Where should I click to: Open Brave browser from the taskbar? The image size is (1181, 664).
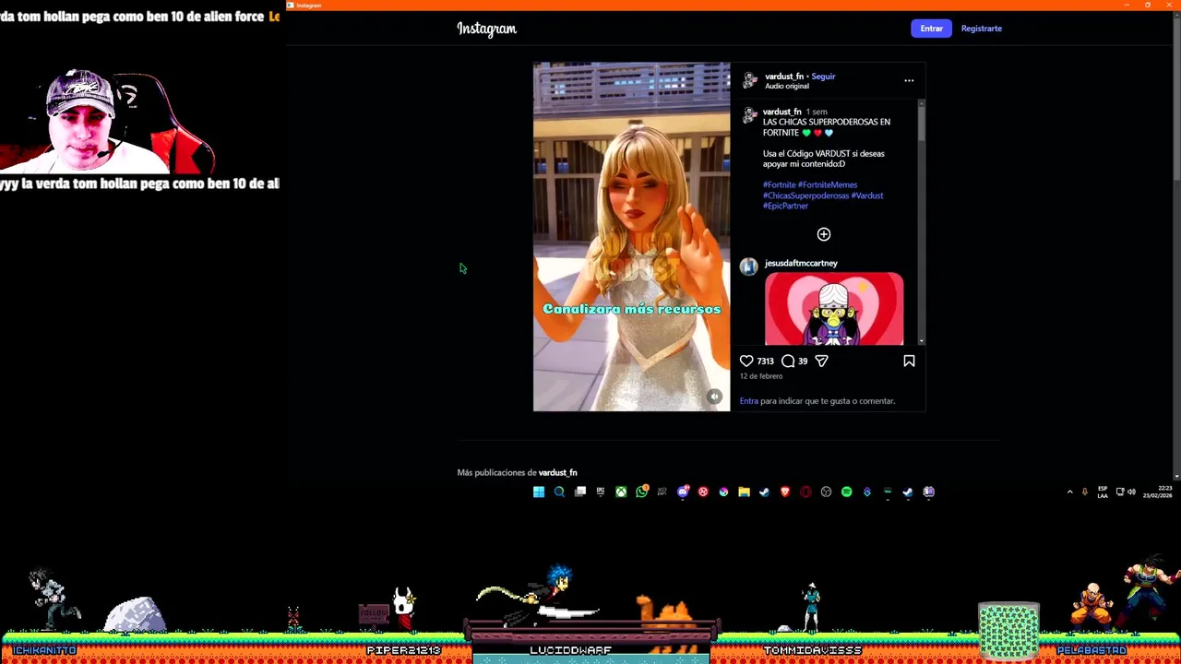coord(785,492)
